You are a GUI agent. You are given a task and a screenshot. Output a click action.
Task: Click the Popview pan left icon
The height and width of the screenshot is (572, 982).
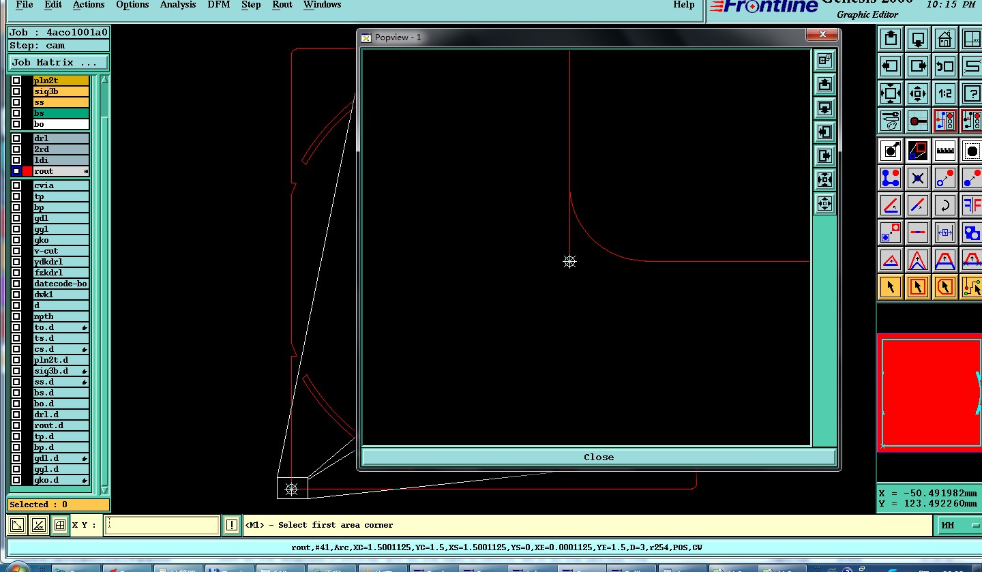tap(824, 132)
